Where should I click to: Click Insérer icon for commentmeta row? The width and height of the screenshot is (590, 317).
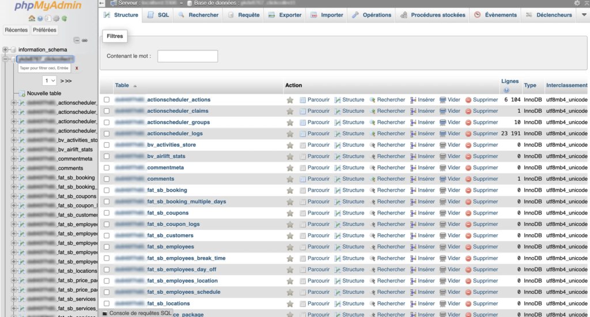tap(413, 168)
